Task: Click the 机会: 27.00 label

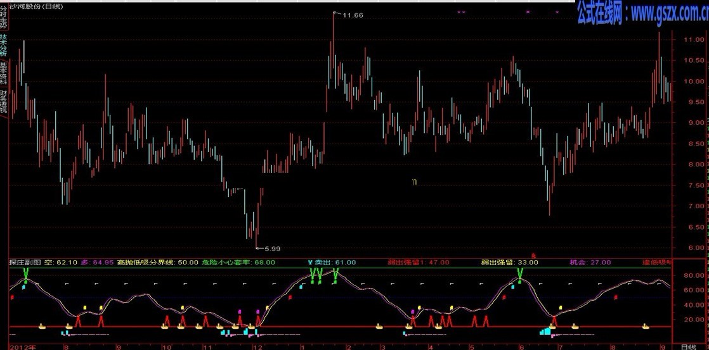Action: [x=590, y=262]
